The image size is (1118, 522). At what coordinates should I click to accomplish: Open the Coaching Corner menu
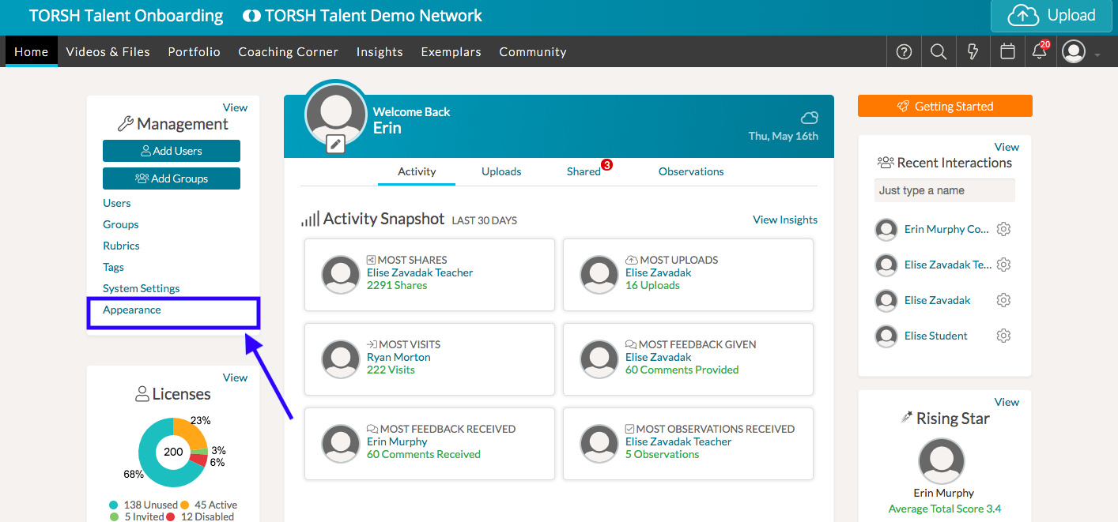tap(288, 52)
